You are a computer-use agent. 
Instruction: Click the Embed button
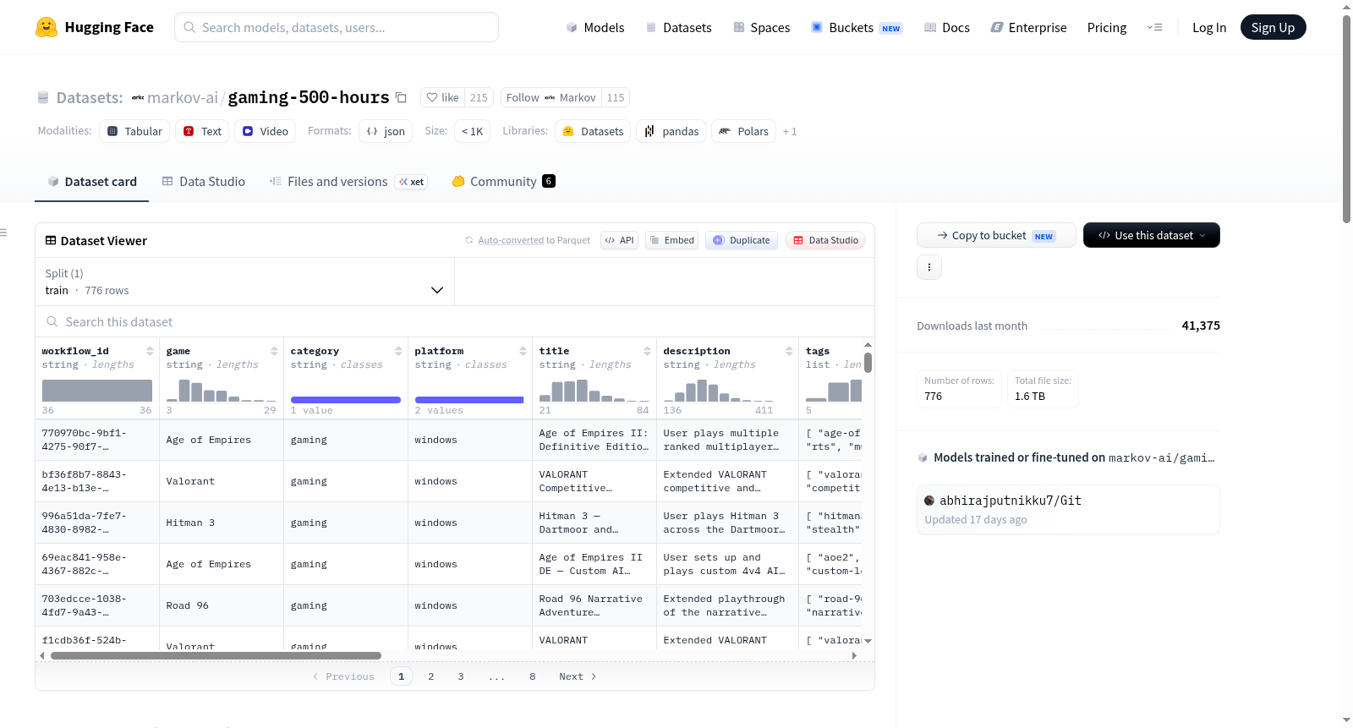click(671, 240)
